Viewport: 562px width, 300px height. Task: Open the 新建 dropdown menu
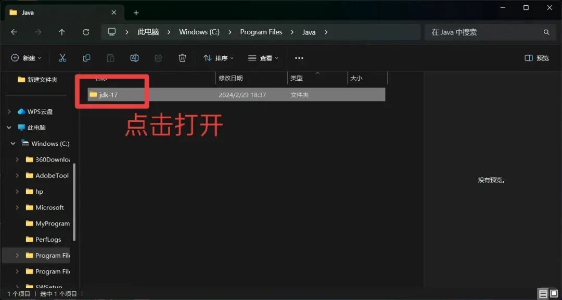pos(26,58)
